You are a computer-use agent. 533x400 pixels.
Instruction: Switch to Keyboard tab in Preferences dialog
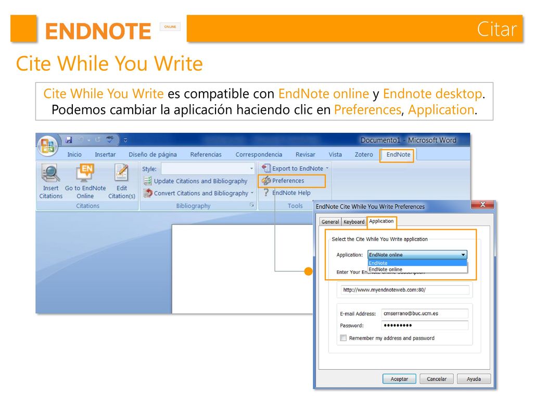354,222
